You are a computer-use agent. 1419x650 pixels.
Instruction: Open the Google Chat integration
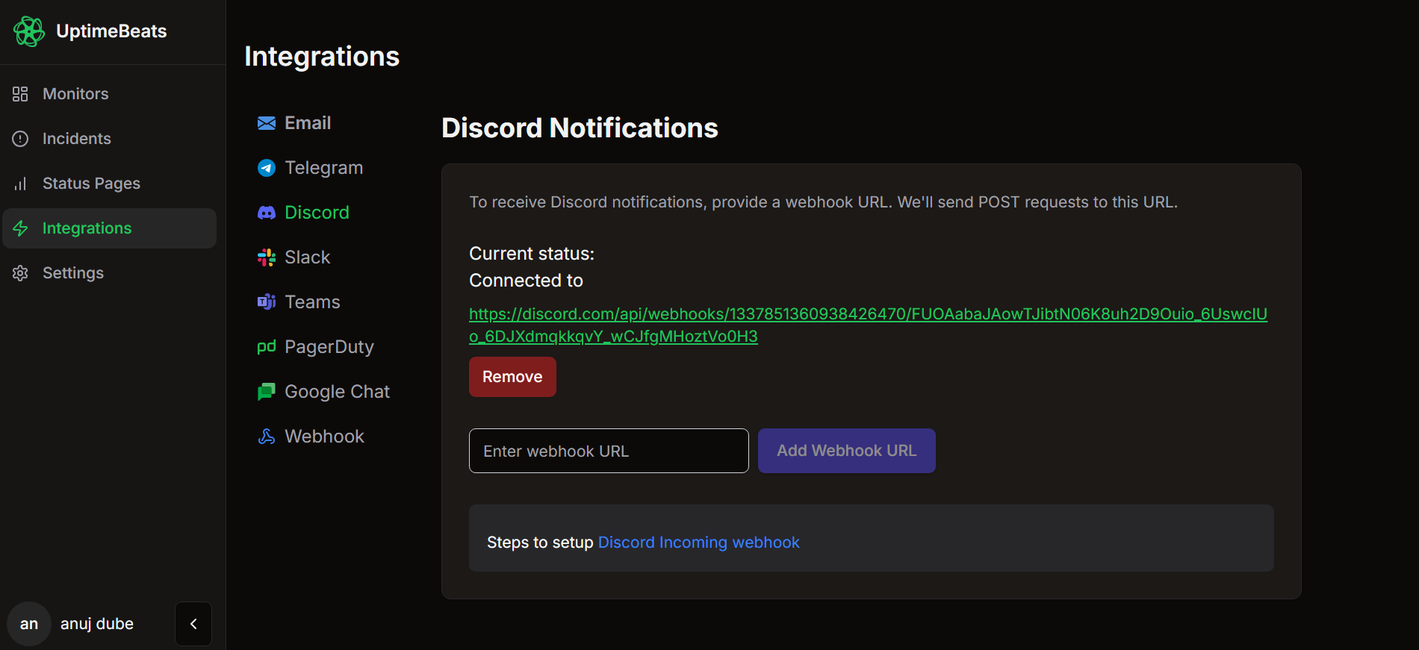click(x=337, y=392)
